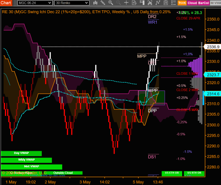Click the 5 May date axis label

tap(138, 182)
